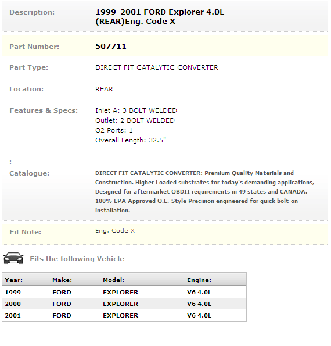Image resolution: width=331 pixels, height=346 pixels.
Task: Click the O2 Ports spec line
Action: [114, 130]
